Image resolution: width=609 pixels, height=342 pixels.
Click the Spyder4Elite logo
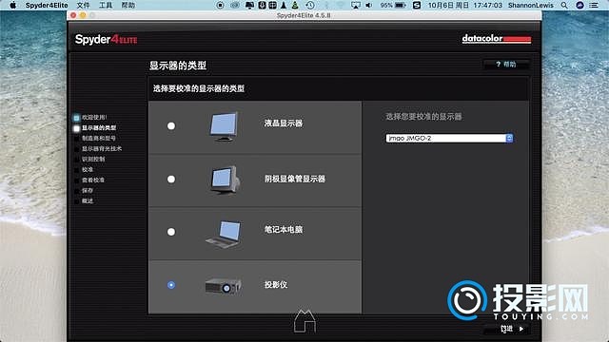[106, 39]
